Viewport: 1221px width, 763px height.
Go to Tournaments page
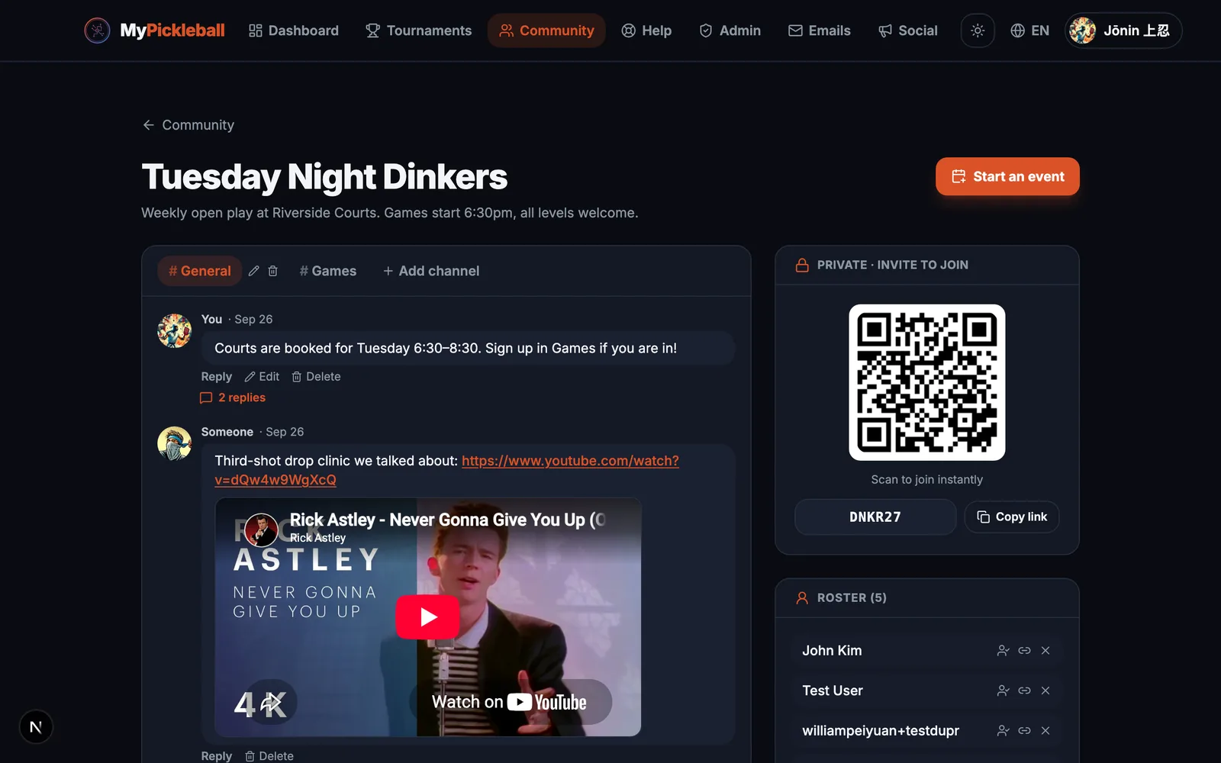click(419, 31)
